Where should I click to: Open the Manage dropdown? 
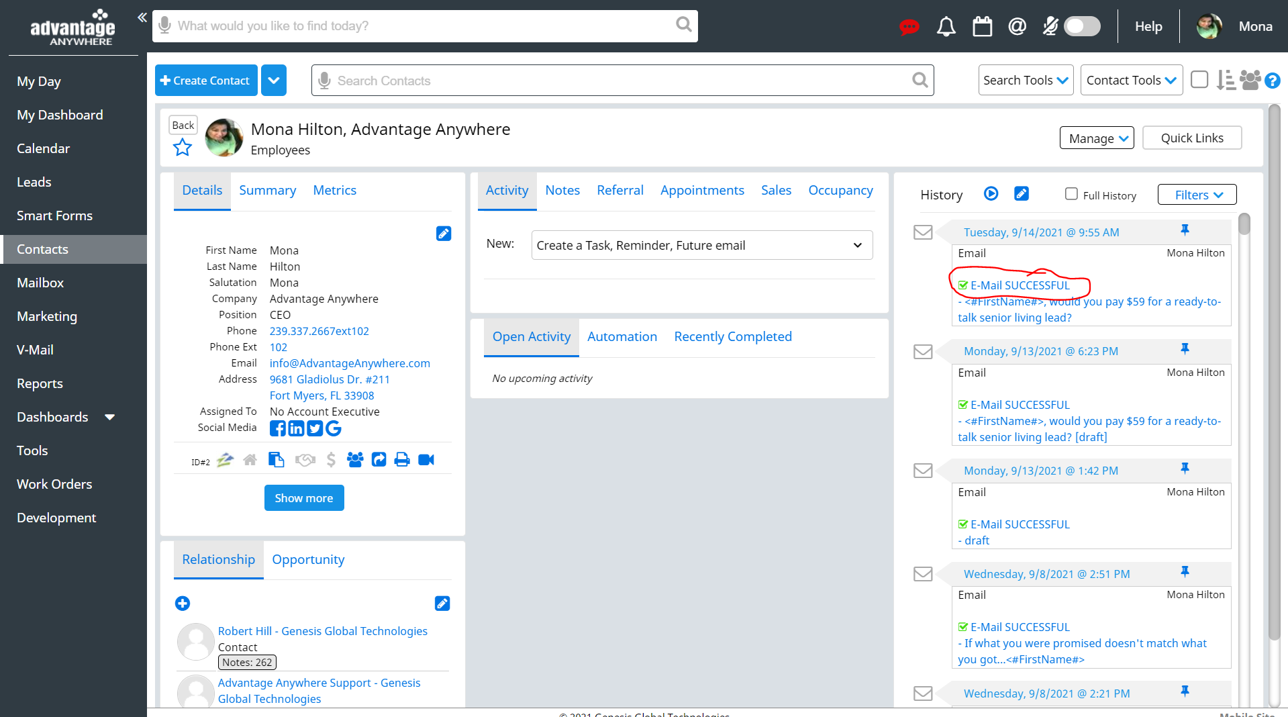pos(1097,138)
